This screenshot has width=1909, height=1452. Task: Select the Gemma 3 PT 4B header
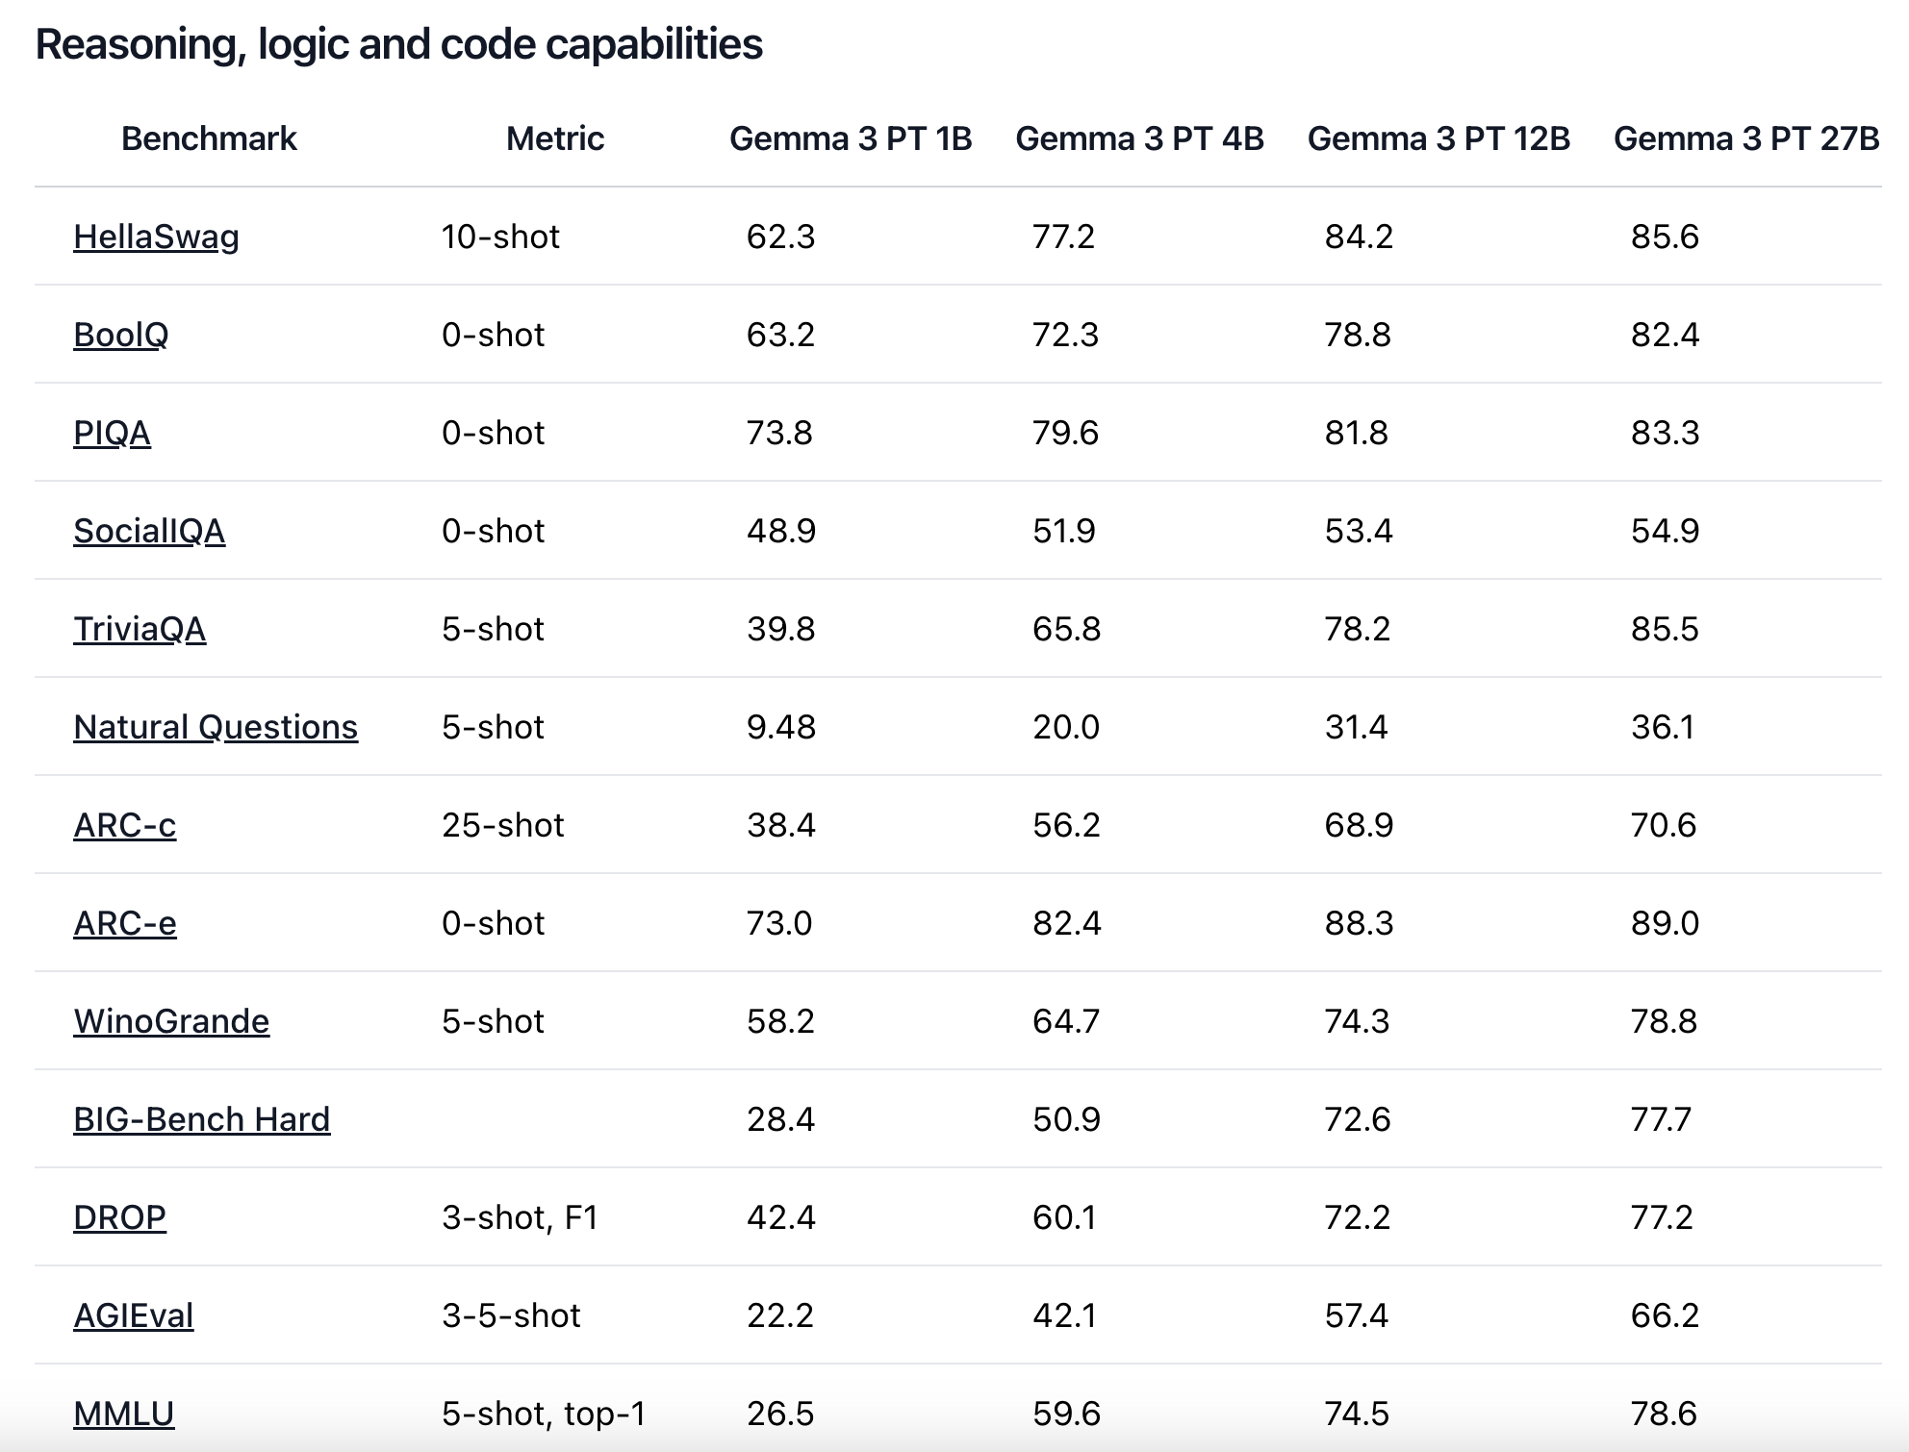pos(1139,138)
